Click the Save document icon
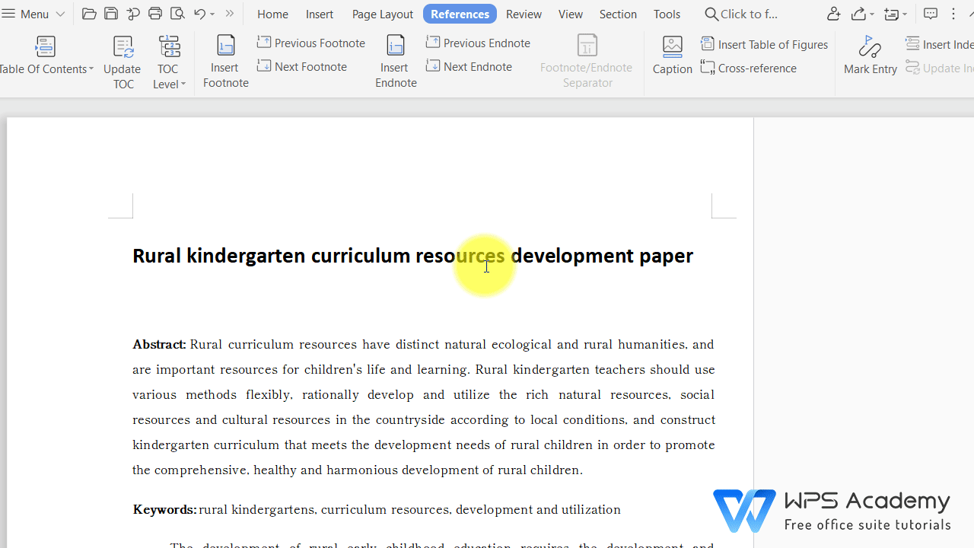The image size is (974, 548). tap(111, 13)
